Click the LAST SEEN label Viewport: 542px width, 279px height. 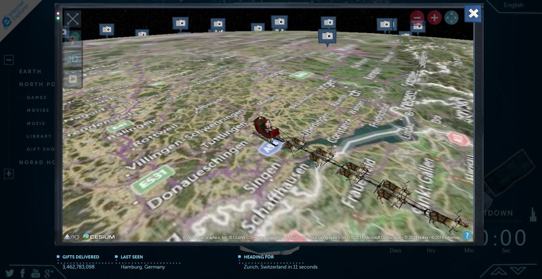[x=131, y=257]
